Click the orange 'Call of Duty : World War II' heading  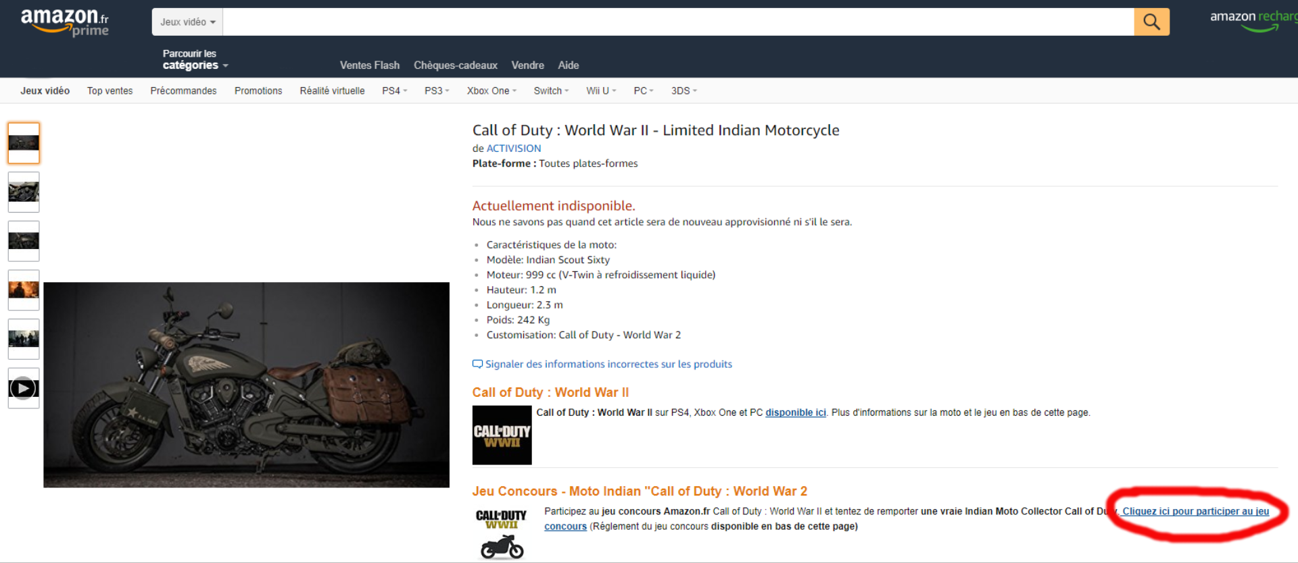(x=550, y=392)
